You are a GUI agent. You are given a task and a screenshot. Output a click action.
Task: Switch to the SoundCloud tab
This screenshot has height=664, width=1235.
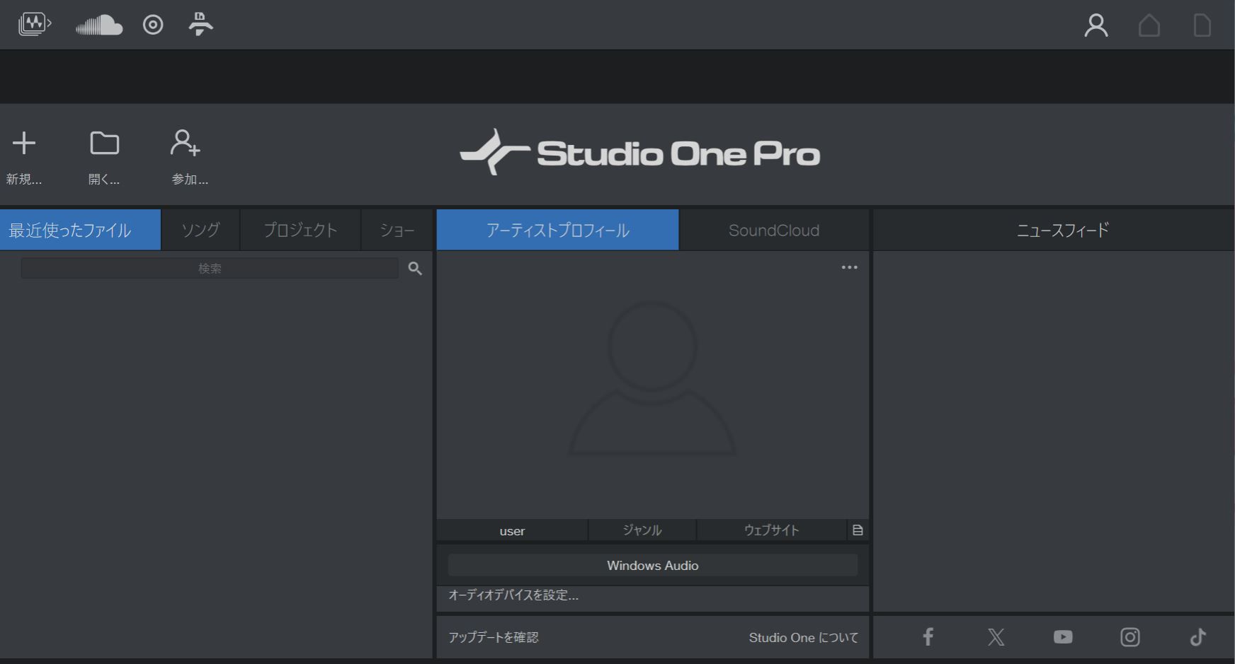pos(774,230)
